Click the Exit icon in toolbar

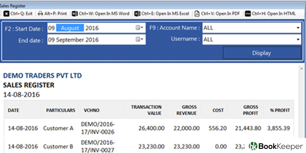coord(6,14)
